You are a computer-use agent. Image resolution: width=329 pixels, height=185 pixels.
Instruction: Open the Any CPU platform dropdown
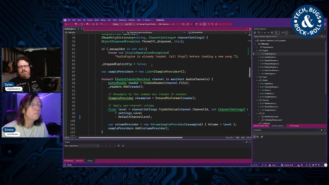(x=130, y=24)
